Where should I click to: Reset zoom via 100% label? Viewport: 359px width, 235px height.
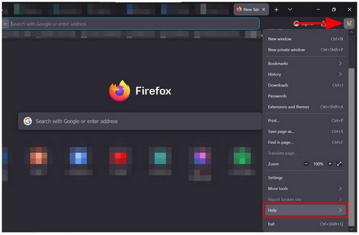tap(318, 164)
